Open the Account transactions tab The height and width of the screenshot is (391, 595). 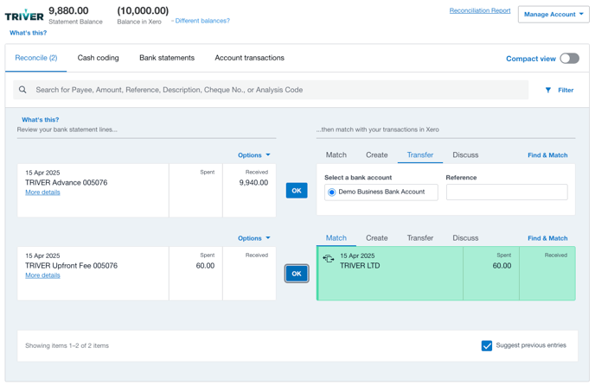click(249, 58)
